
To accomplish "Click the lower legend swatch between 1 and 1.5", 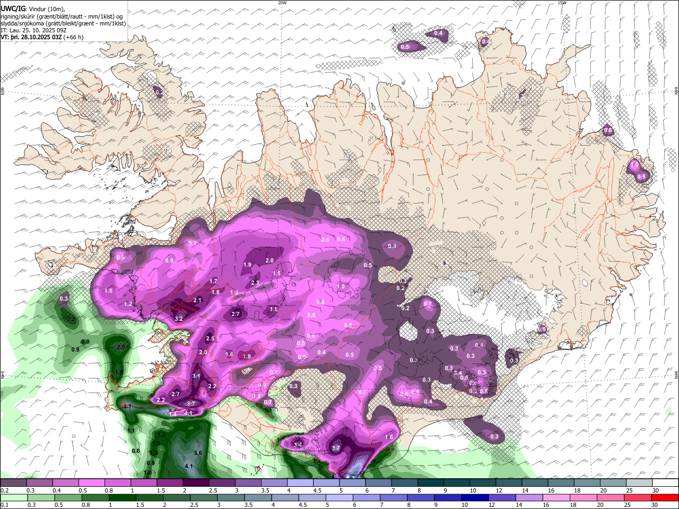I will [x=124, y=497].
